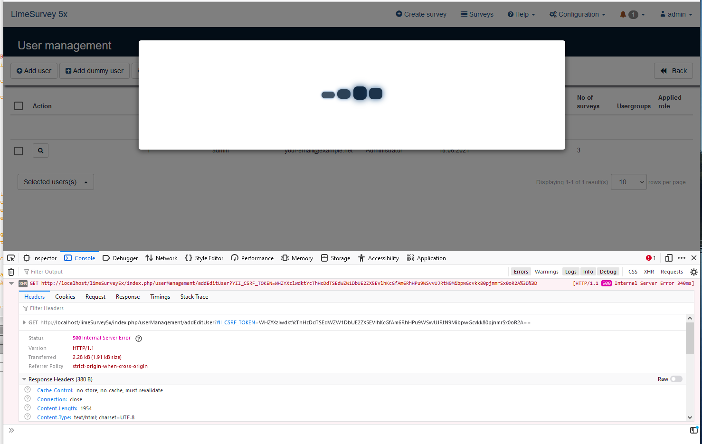This screenshot has width=702, height=444.
Task: Toggle the Warnings filter
Action: pos(547,272)
